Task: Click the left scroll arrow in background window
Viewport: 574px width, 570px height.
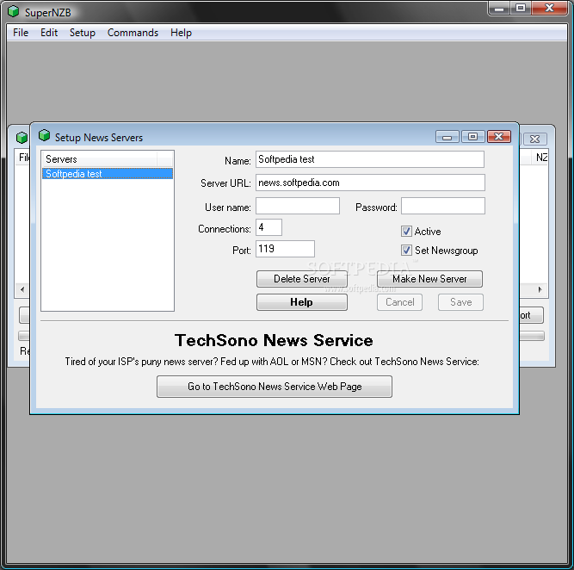Action: (22, 289)
